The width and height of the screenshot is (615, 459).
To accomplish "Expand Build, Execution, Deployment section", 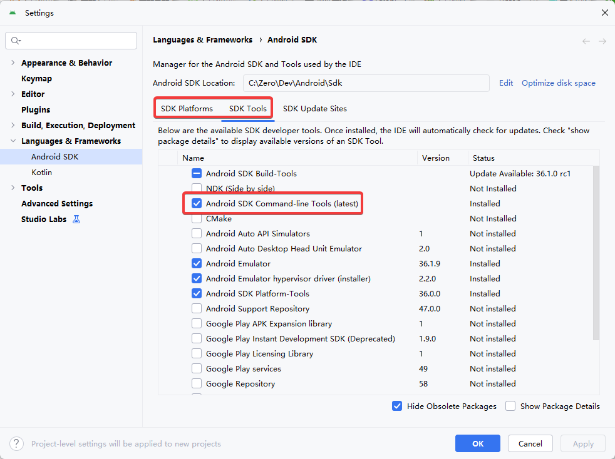I will pos(13,125).
